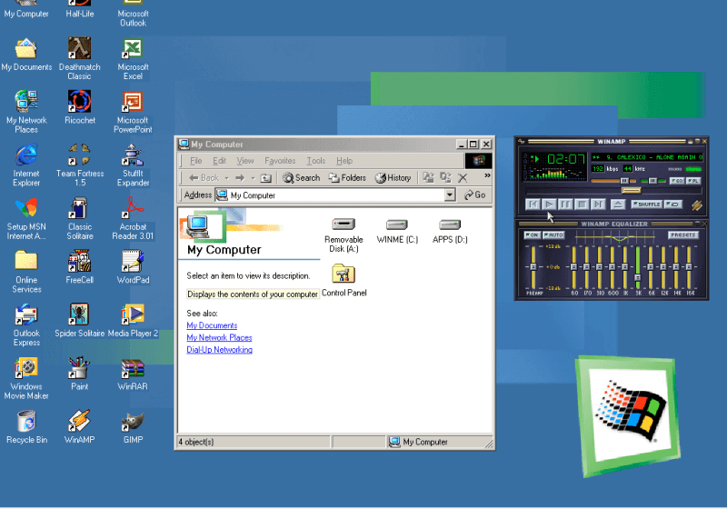The height and width of the screenshot is (509, 727).
Task: Open the Back button history dropdown
Action: click(226, 178)
